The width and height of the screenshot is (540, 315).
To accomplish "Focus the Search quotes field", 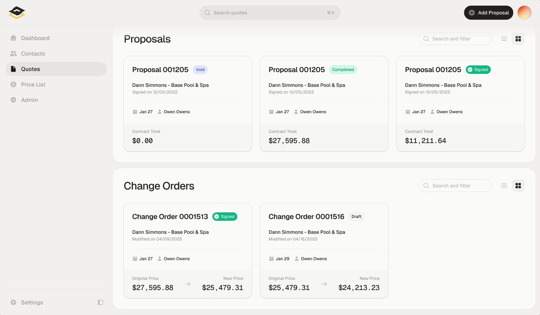I will 270,13.
